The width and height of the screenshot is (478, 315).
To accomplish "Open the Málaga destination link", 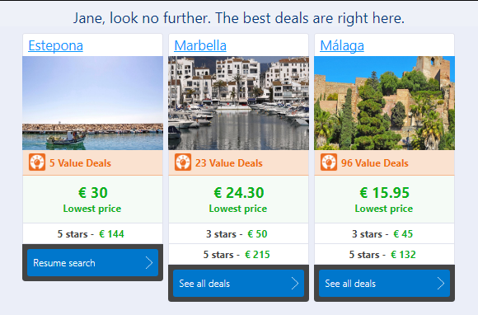I will tap(342, 45).
